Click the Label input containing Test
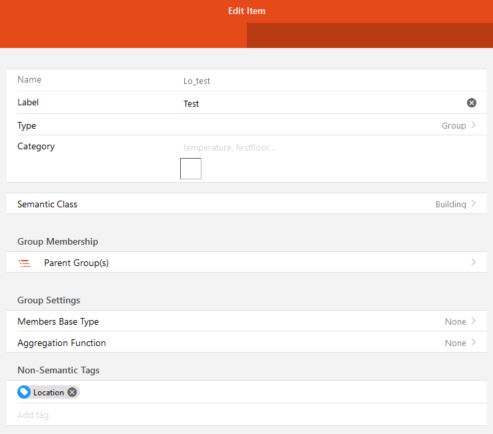The width and height of the screenshot is (493, 434). (323, 104)
